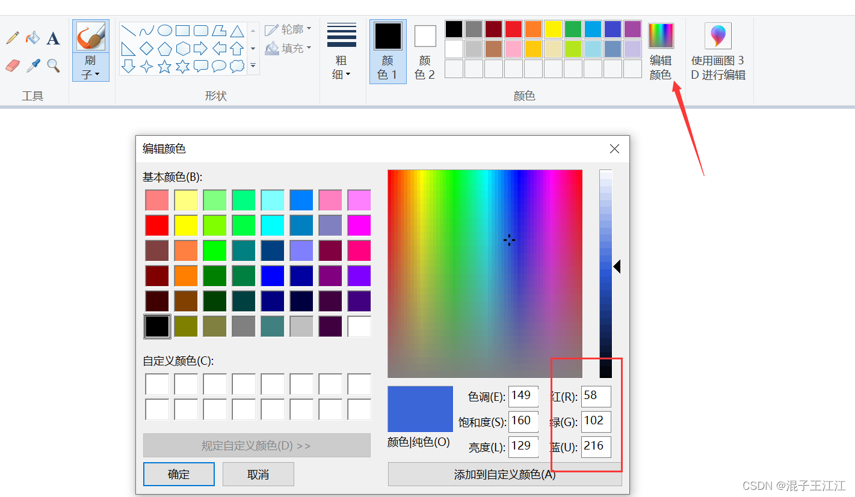Close the Edit Colors dialog
The image size is (855, 497).
614,149
